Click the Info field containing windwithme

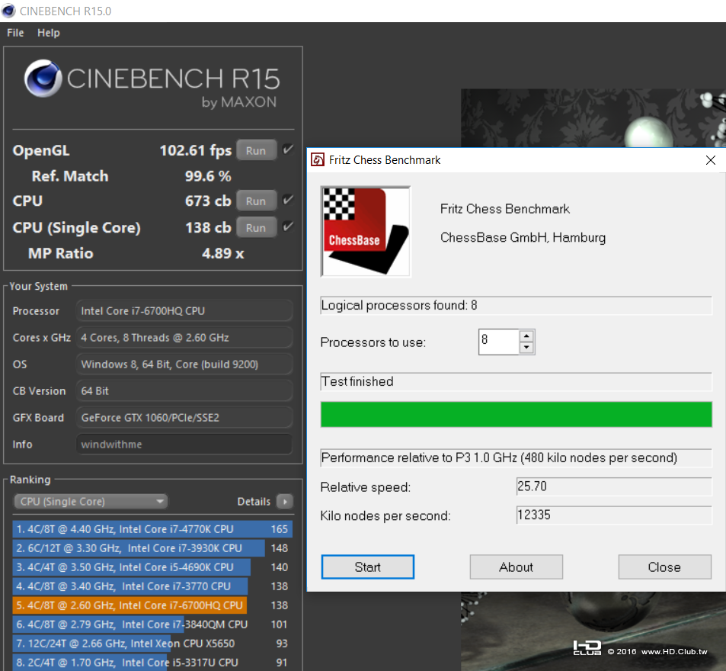(x=184, y=445)
